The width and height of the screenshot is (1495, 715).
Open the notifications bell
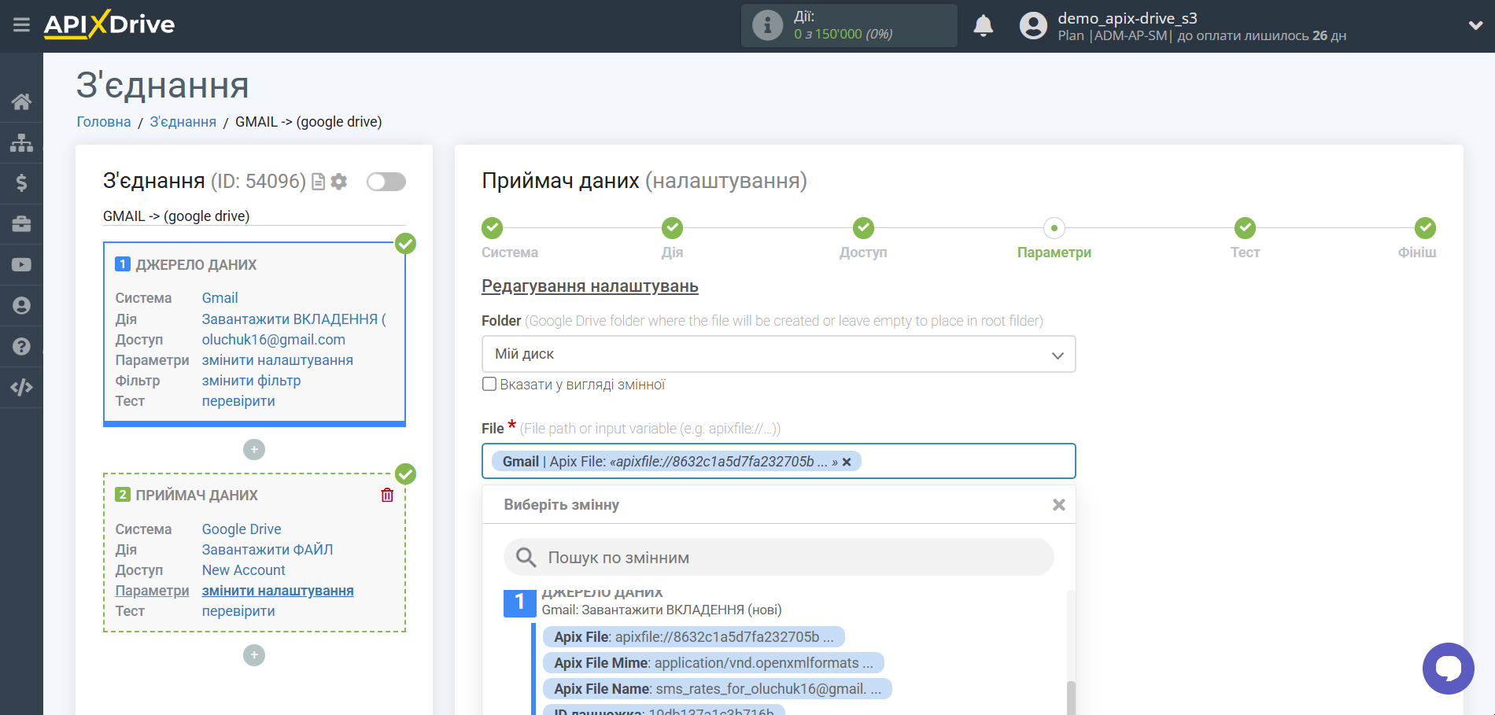(x=983, y=26)
